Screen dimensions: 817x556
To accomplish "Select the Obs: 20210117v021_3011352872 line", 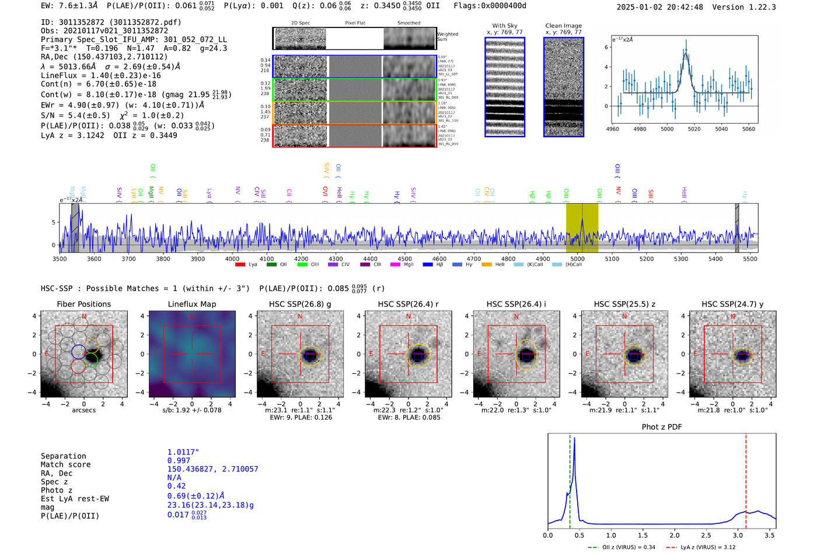I will (104, 31).
